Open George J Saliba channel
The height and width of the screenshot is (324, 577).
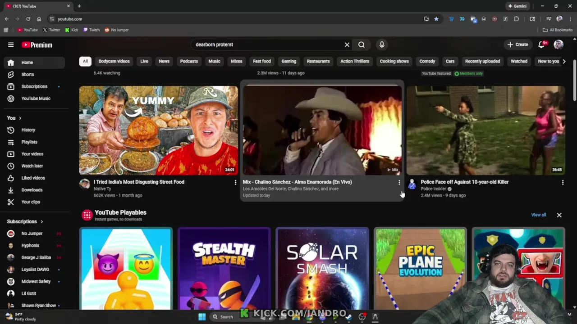(34, 257)
